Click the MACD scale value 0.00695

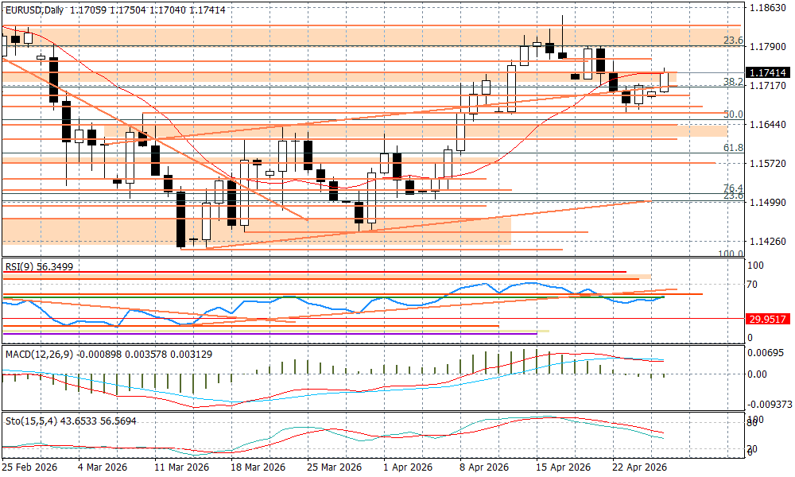768,351
